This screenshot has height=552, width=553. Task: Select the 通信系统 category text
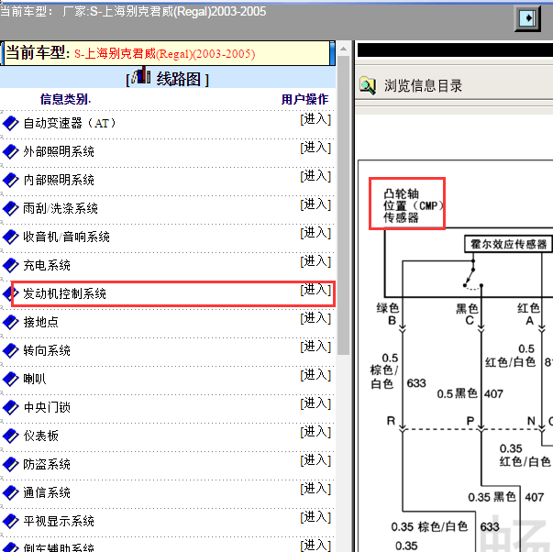point(47,493)
